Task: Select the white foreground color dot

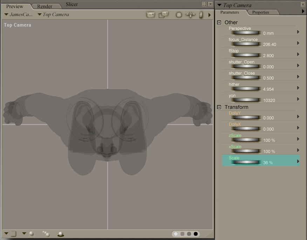Action: coord(176,234)
